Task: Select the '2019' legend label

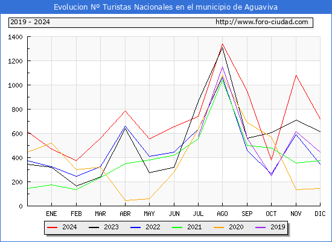Action: tap(278, 227)
